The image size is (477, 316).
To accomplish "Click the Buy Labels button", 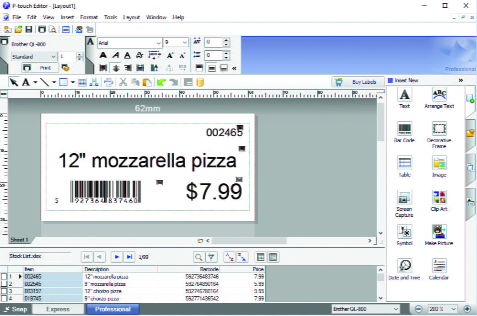I will click(358, 82).
